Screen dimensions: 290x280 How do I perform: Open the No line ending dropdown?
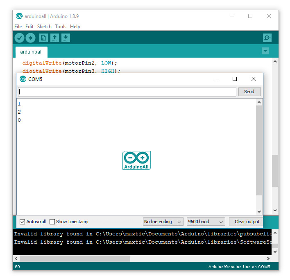tap(163, 222)
